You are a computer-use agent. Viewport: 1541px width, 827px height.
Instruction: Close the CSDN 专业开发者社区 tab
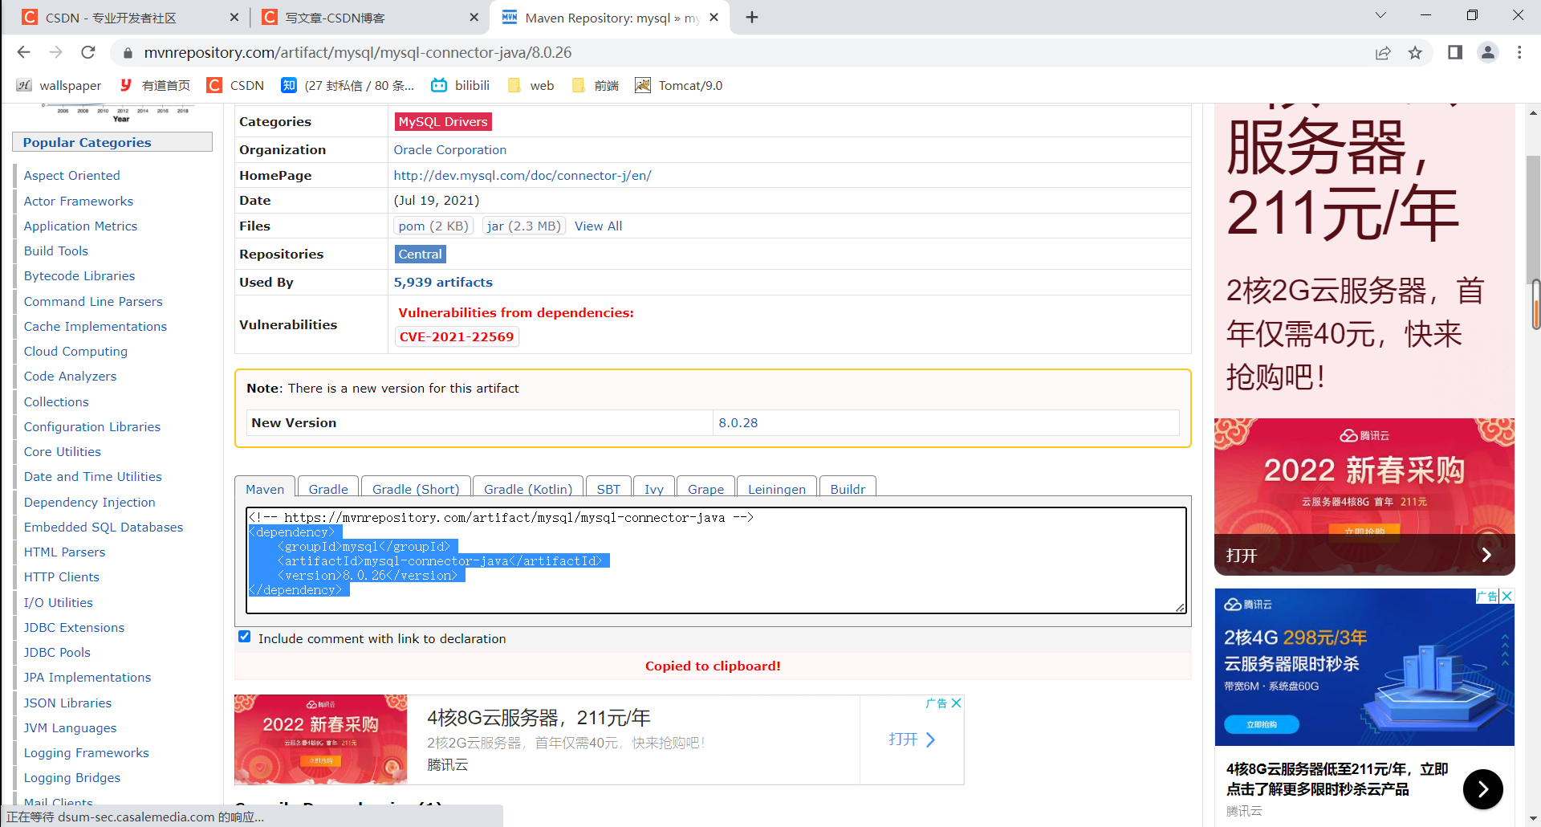click(234, 18)
